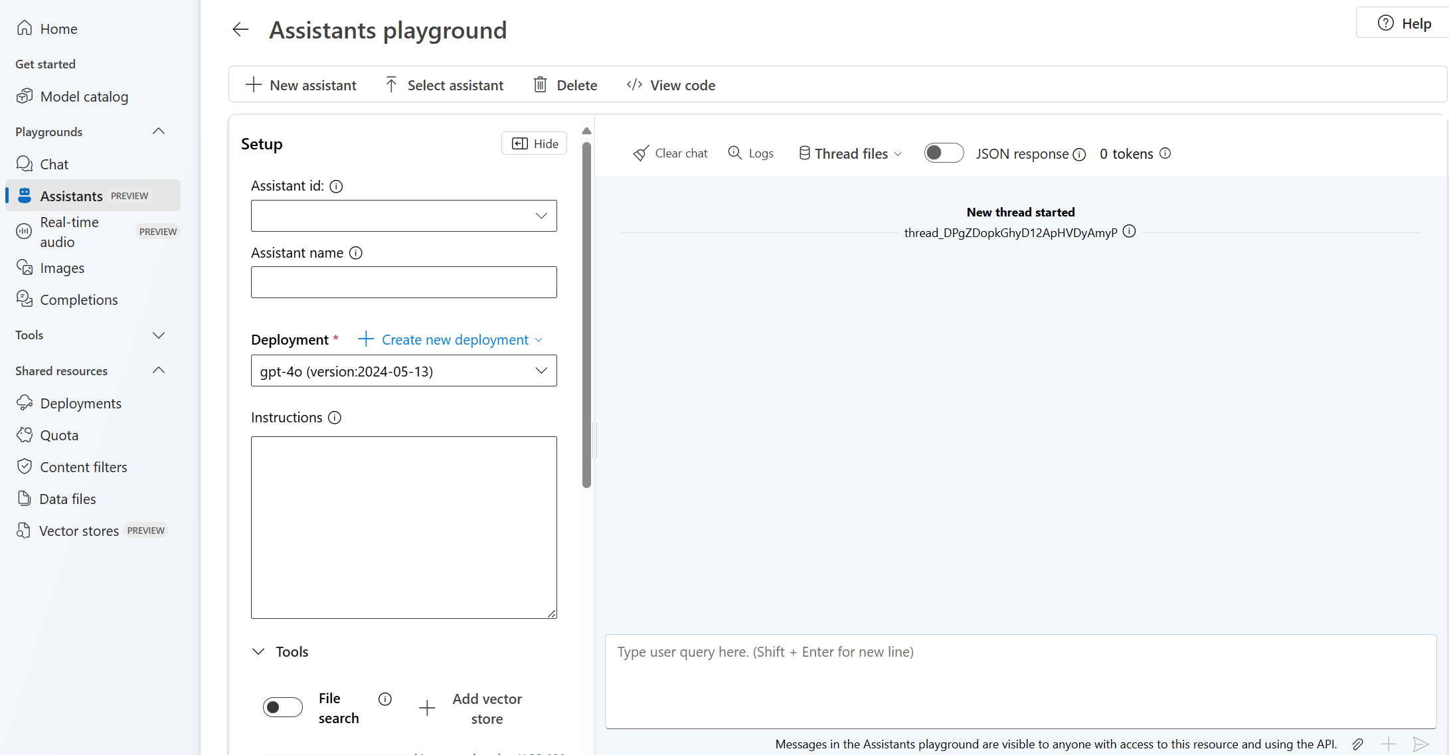Open the Create new deployment menu
Viewport: 1449px width, 755px height.
point(450,340)
